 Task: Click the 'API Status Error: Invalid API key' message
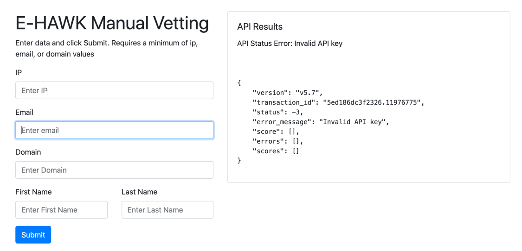tap(290, 44)
